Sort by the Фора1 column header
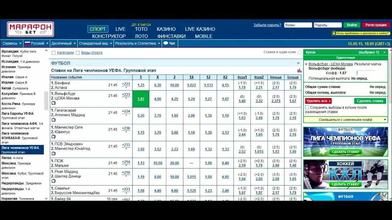Viewport: 392px width, 220px height. point(242,77)
